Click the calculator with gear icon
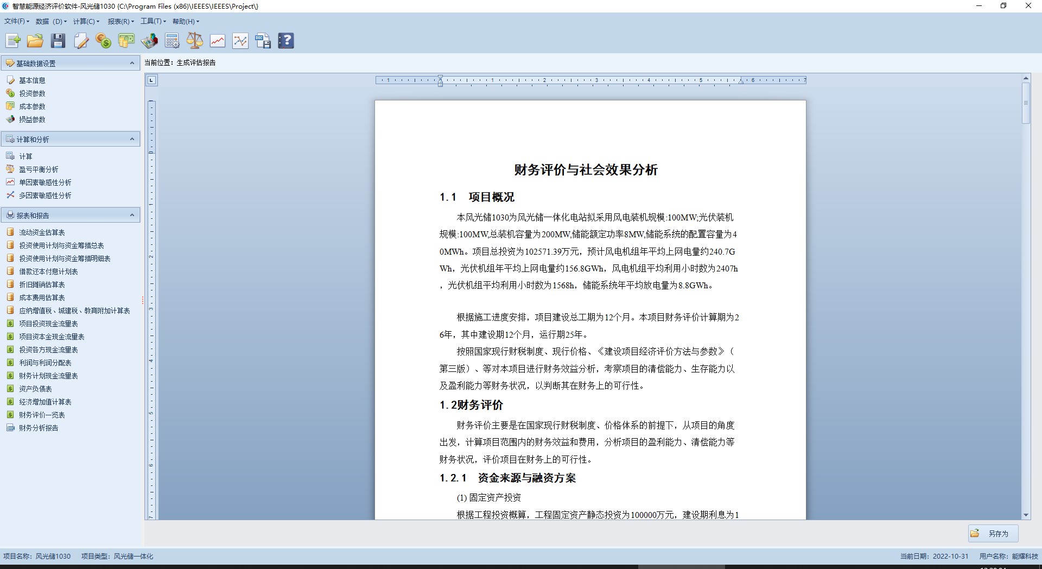Viewport: 1042px width, 569px height. (172, 41)
